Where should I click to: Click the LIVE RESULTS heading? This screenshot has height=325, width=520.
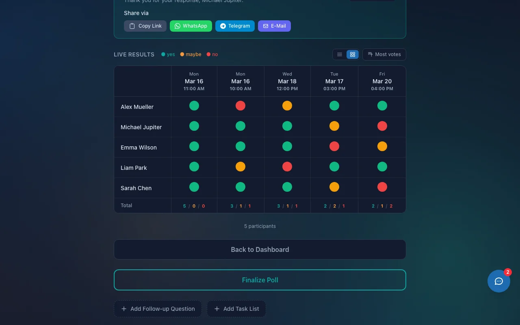pyautogui.click(x=134, y=54)
